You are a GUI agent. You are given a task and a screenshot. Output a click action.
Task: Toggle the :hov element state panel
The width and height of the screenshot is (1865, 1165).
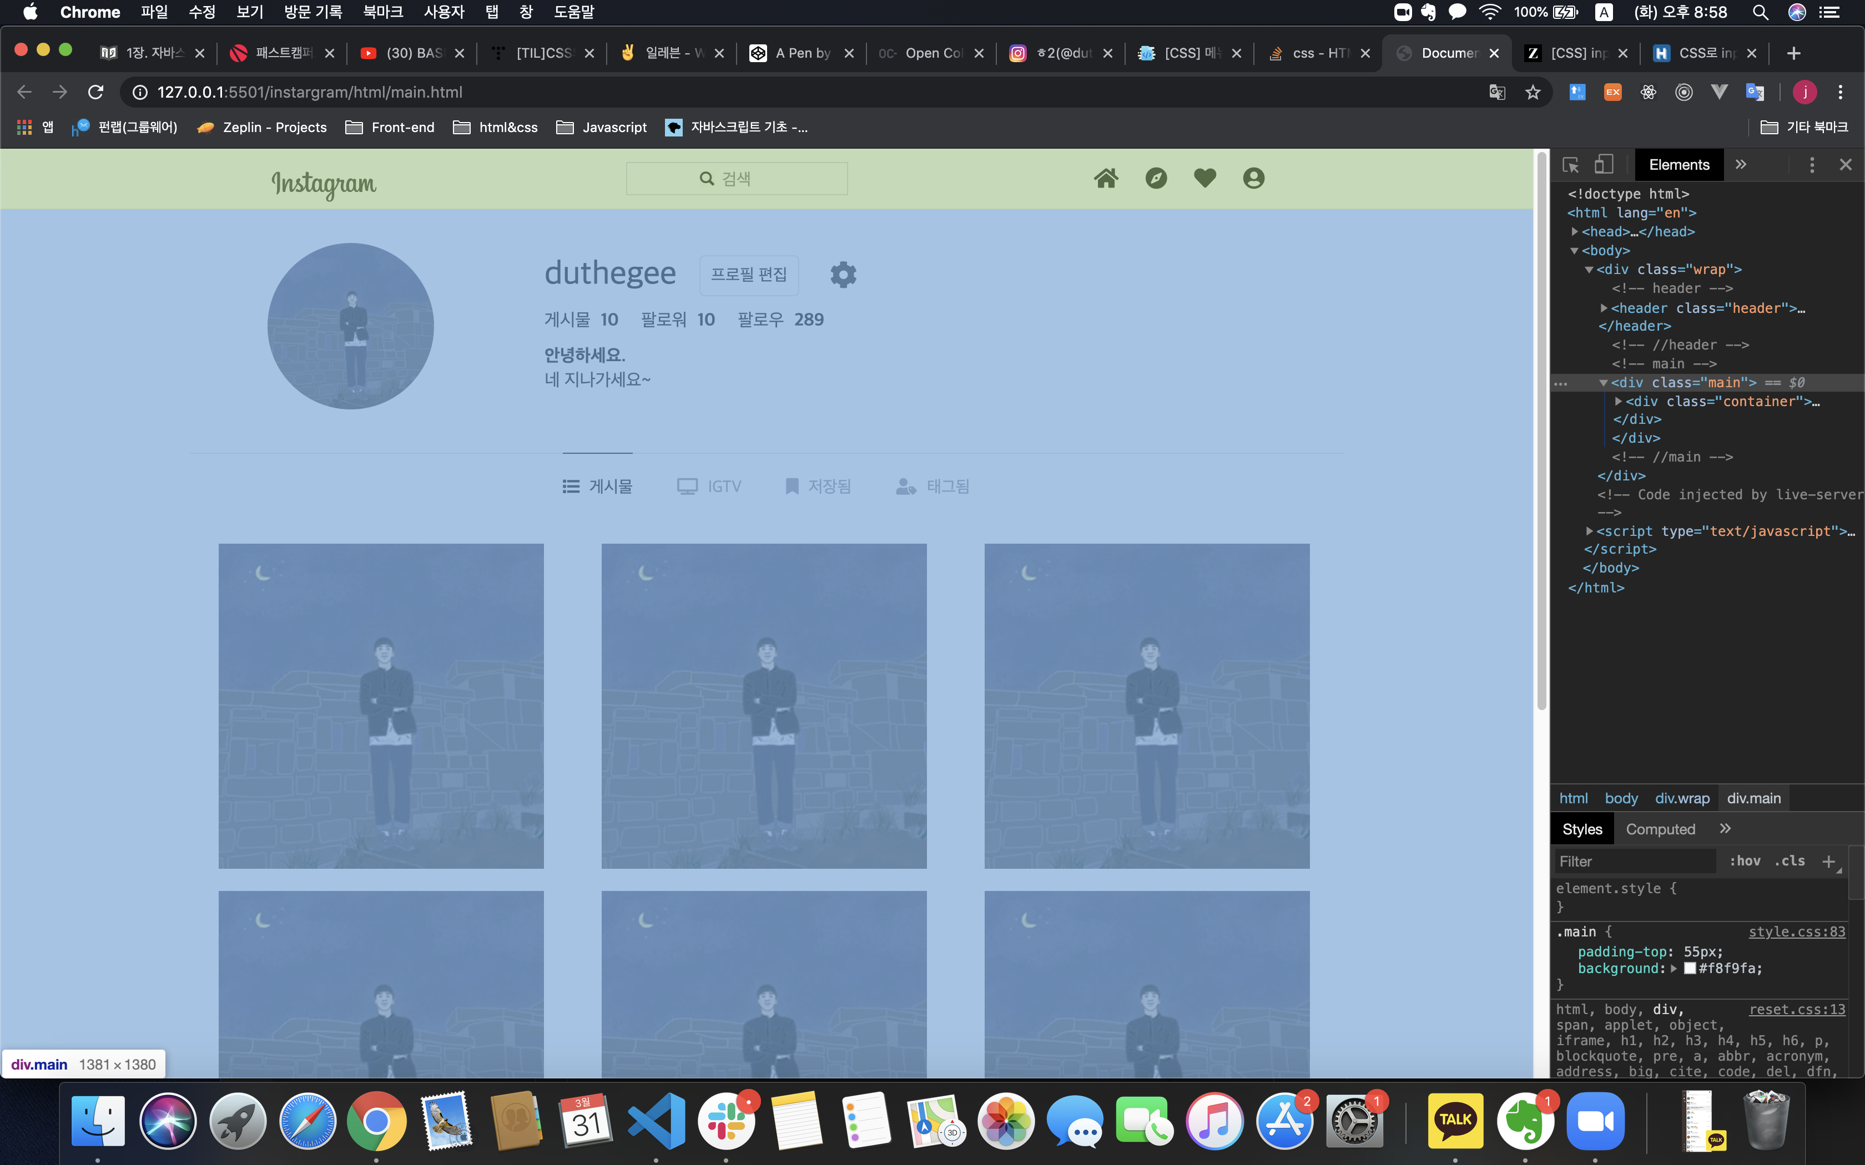click(1745, 862)
